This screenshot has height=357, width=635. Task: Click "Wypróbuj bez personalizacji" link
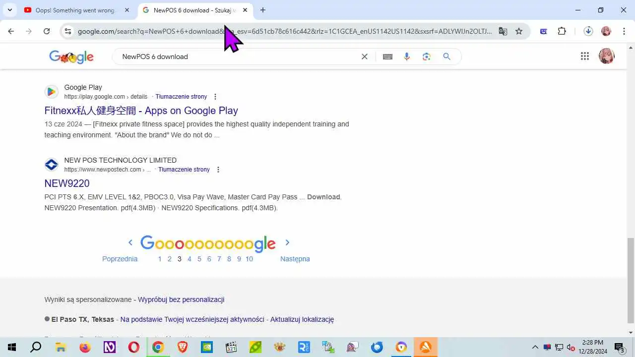click(181, 299)
